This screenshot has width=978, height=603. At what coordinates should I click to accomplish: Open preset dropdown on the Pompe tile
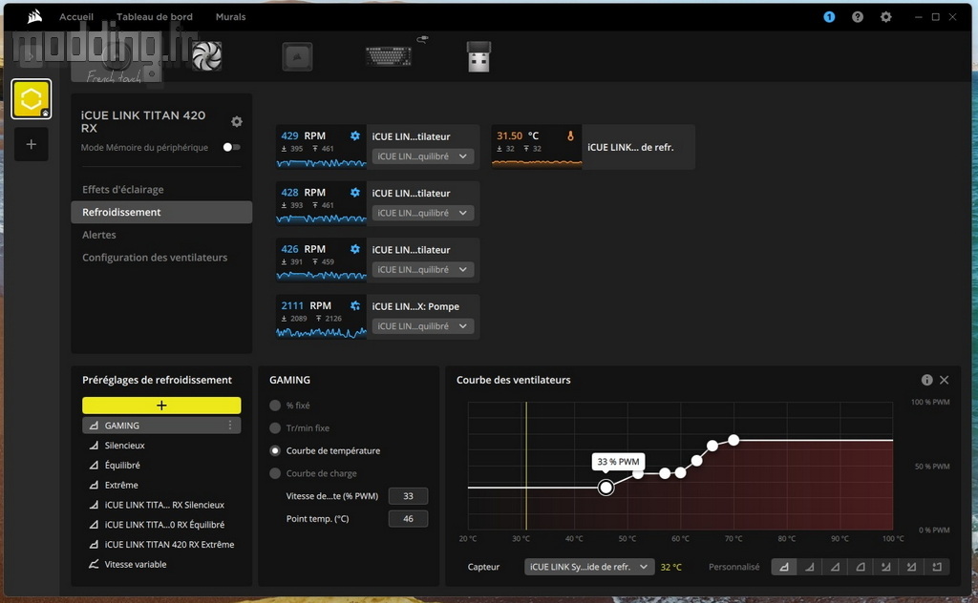click(423, 325)
